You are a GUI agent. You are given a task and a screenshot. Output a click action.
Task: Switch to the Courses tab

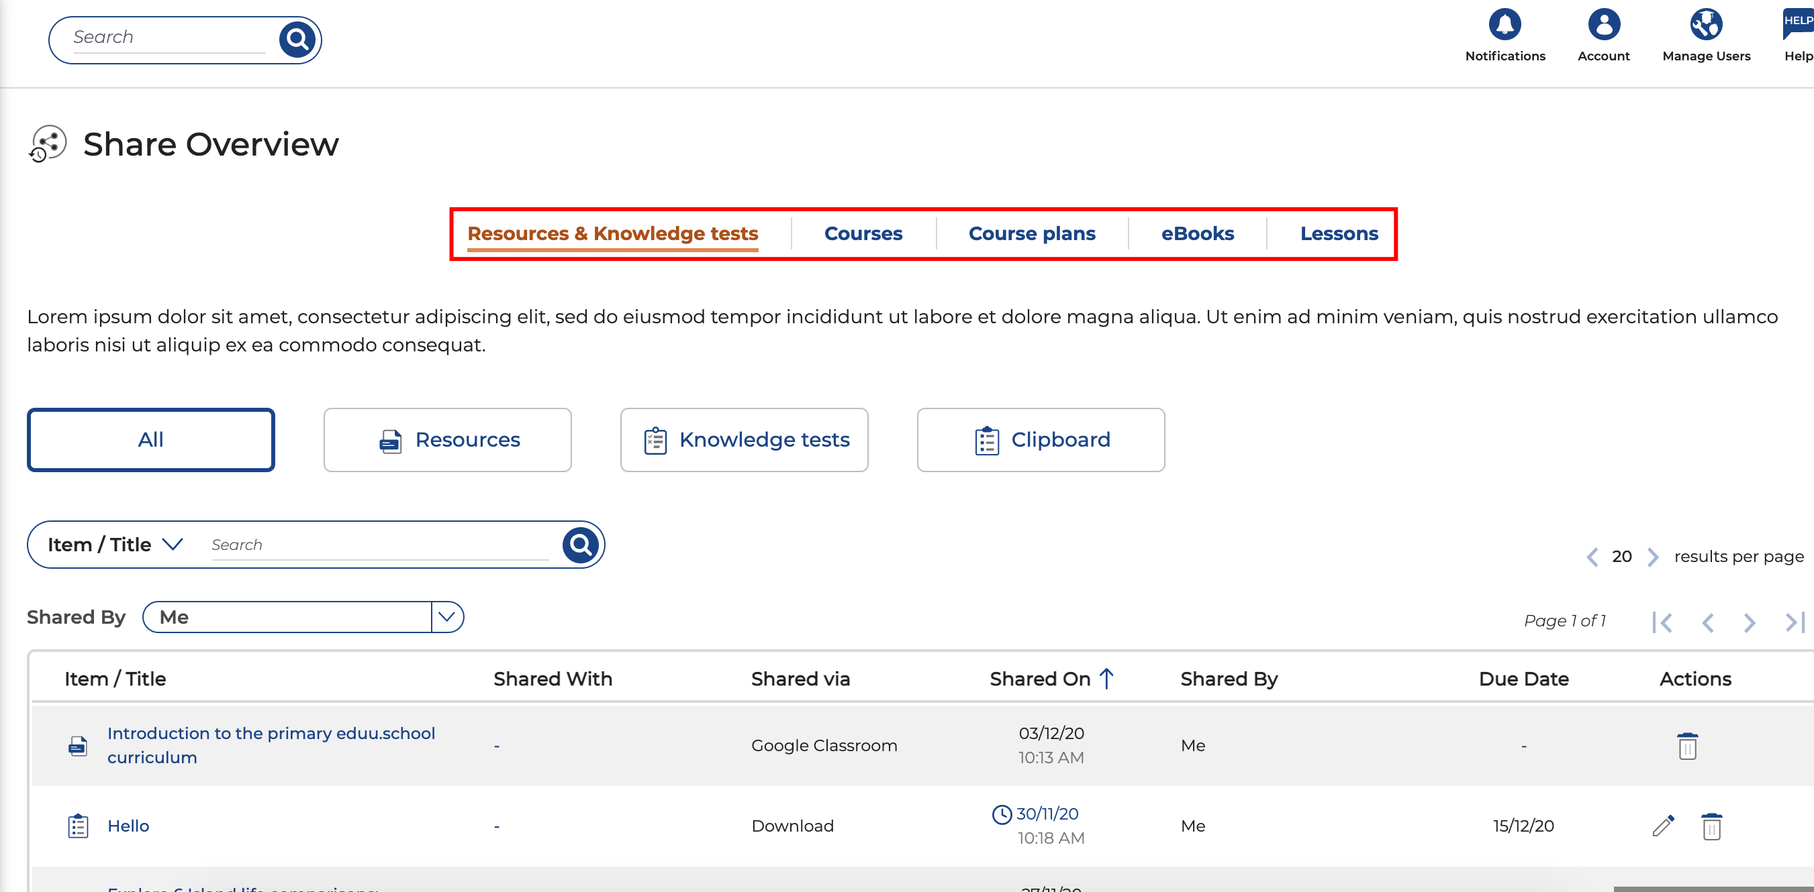[863, 233]
